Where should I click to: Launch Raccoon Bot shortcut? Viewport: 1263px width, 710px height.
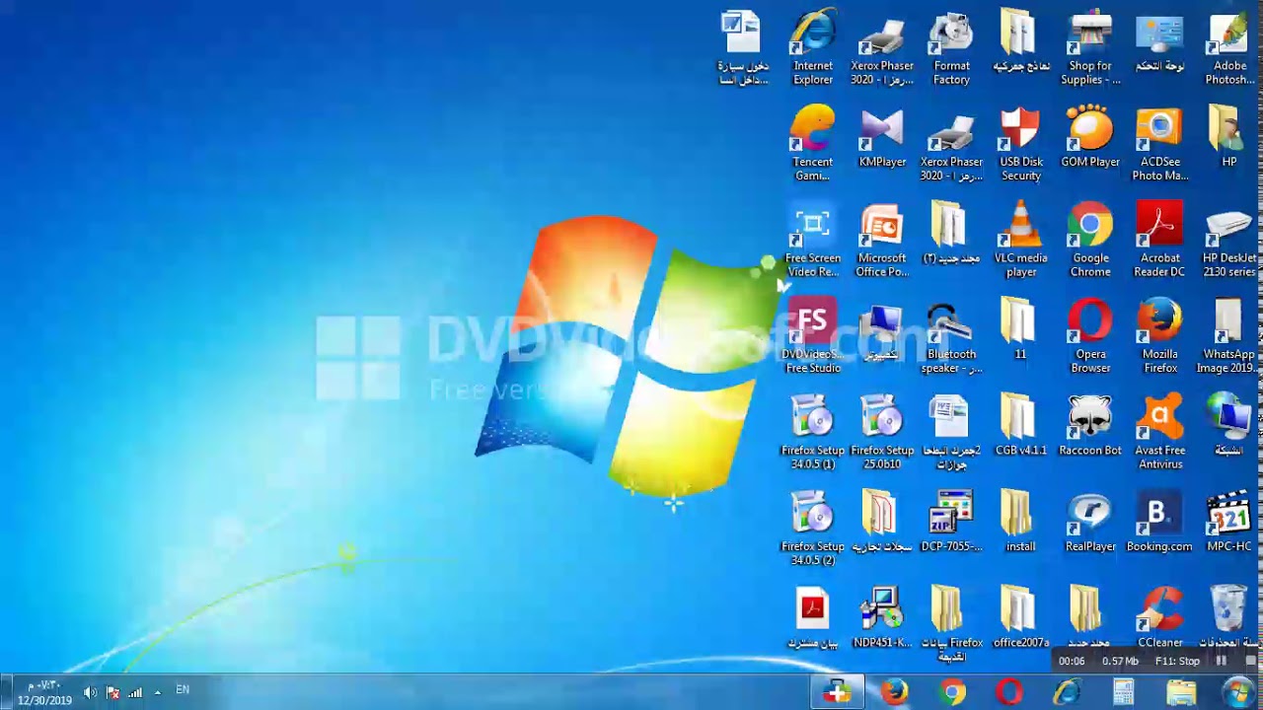point(1090,426)
